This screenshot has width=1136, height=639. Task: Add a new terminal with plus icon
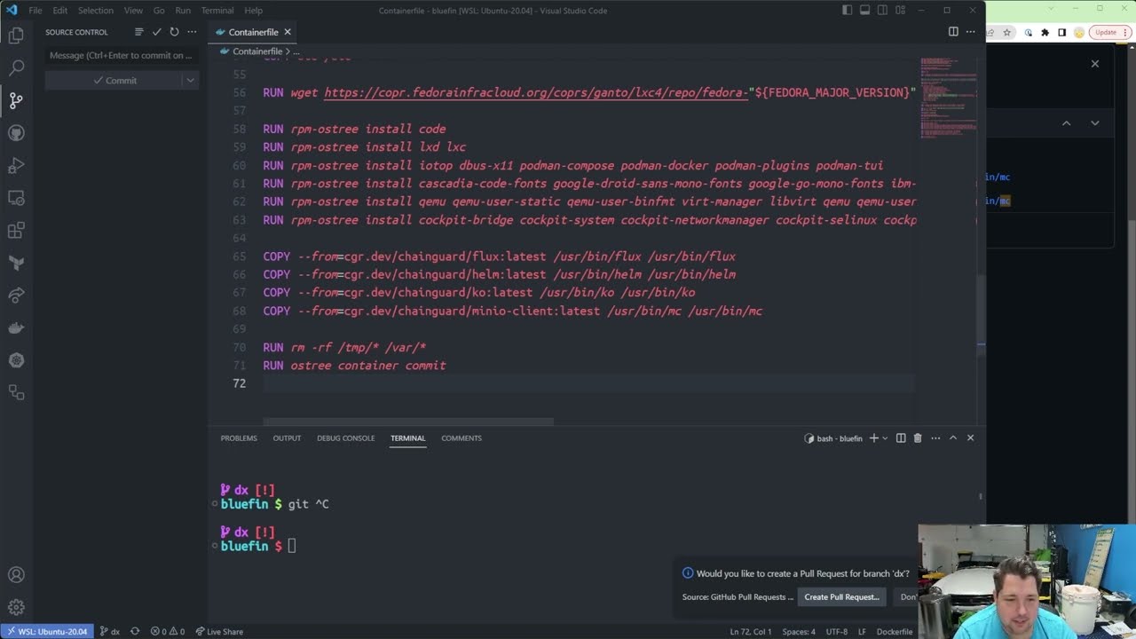[873, 438]
